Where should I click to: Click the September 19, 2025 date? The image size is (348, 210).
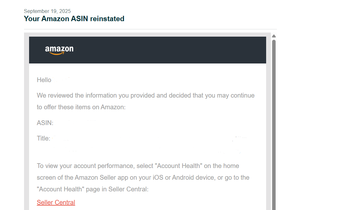coord(47,11)
